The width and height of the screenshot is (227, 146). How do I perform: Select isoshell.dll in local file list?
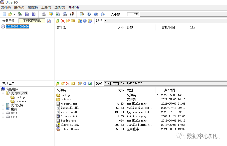(70, 108)
